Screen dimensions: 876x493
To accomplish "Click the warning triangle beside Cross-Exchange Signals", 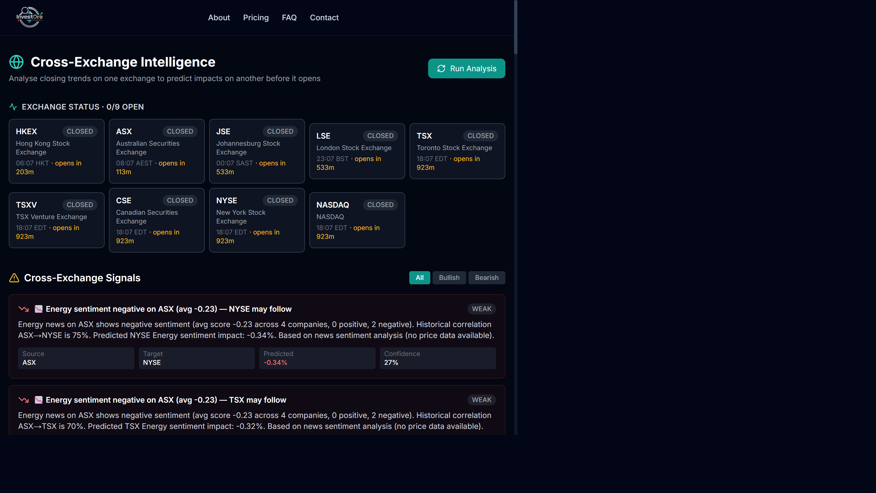I will 14,278.
